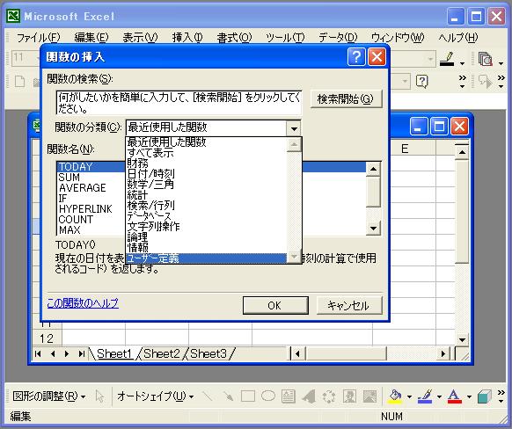Select the Oval drawing tool
The height and width of the screenshot is (429, 512).
tap(268, 396)
